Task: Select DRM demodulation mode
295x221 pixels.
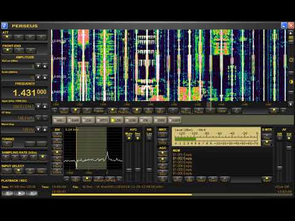Action: pyautogui.click(x=160, y=120)
